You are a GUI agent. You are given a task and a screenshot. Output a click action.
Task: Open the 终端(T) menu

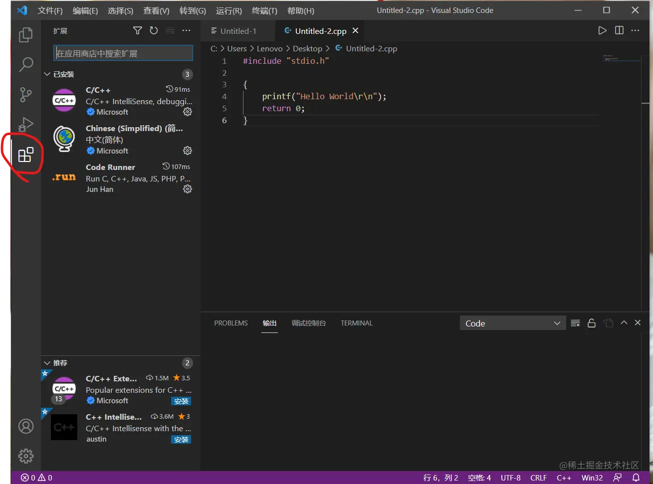coord(264,10)
